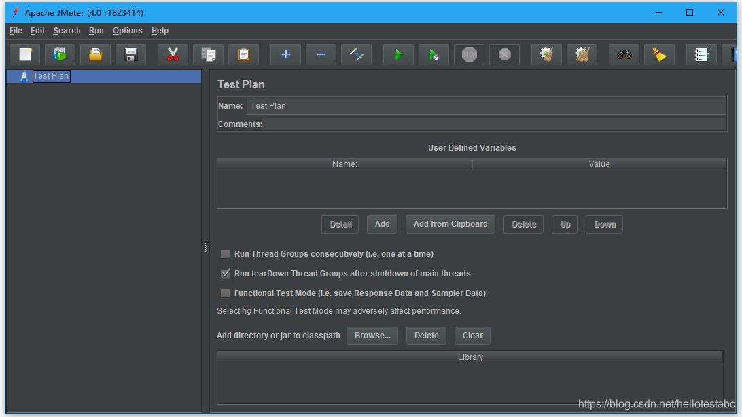Click the Name: column header of variables table
The width and height of the screenshot is (742, 417).
[x=344, y=164]
